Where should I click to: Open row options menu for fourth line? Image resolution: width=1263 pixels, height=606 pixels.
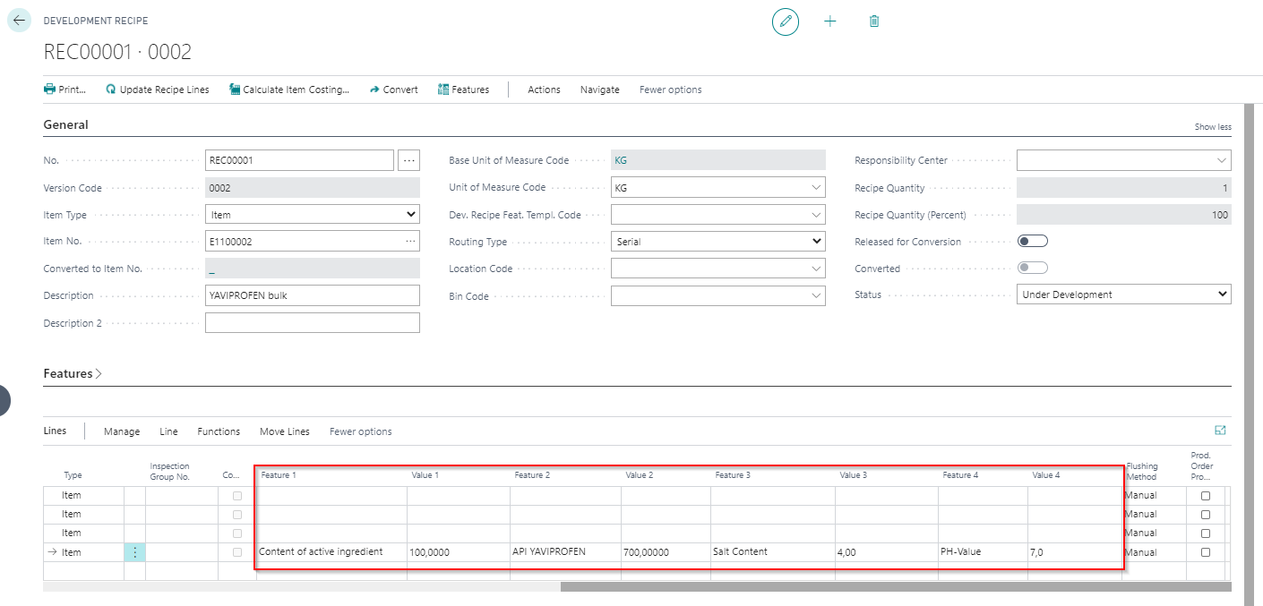[134, 552]
